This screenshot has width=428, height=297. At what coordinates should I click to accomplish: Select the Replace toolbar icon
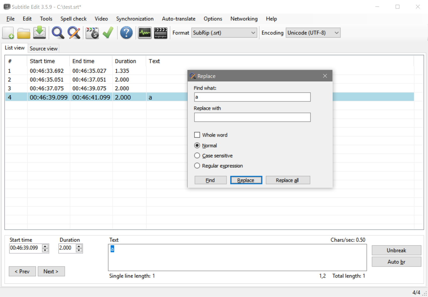coord(74,33)
